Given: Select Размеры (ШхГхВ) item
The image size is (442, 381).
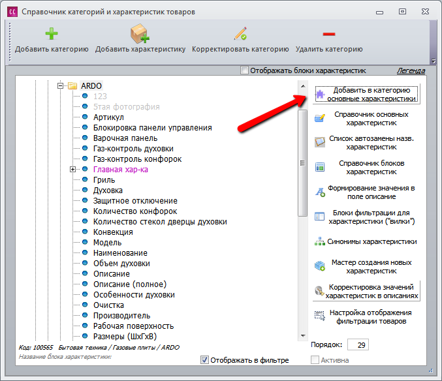Looking at the screenshot, I should pos(125,336).
